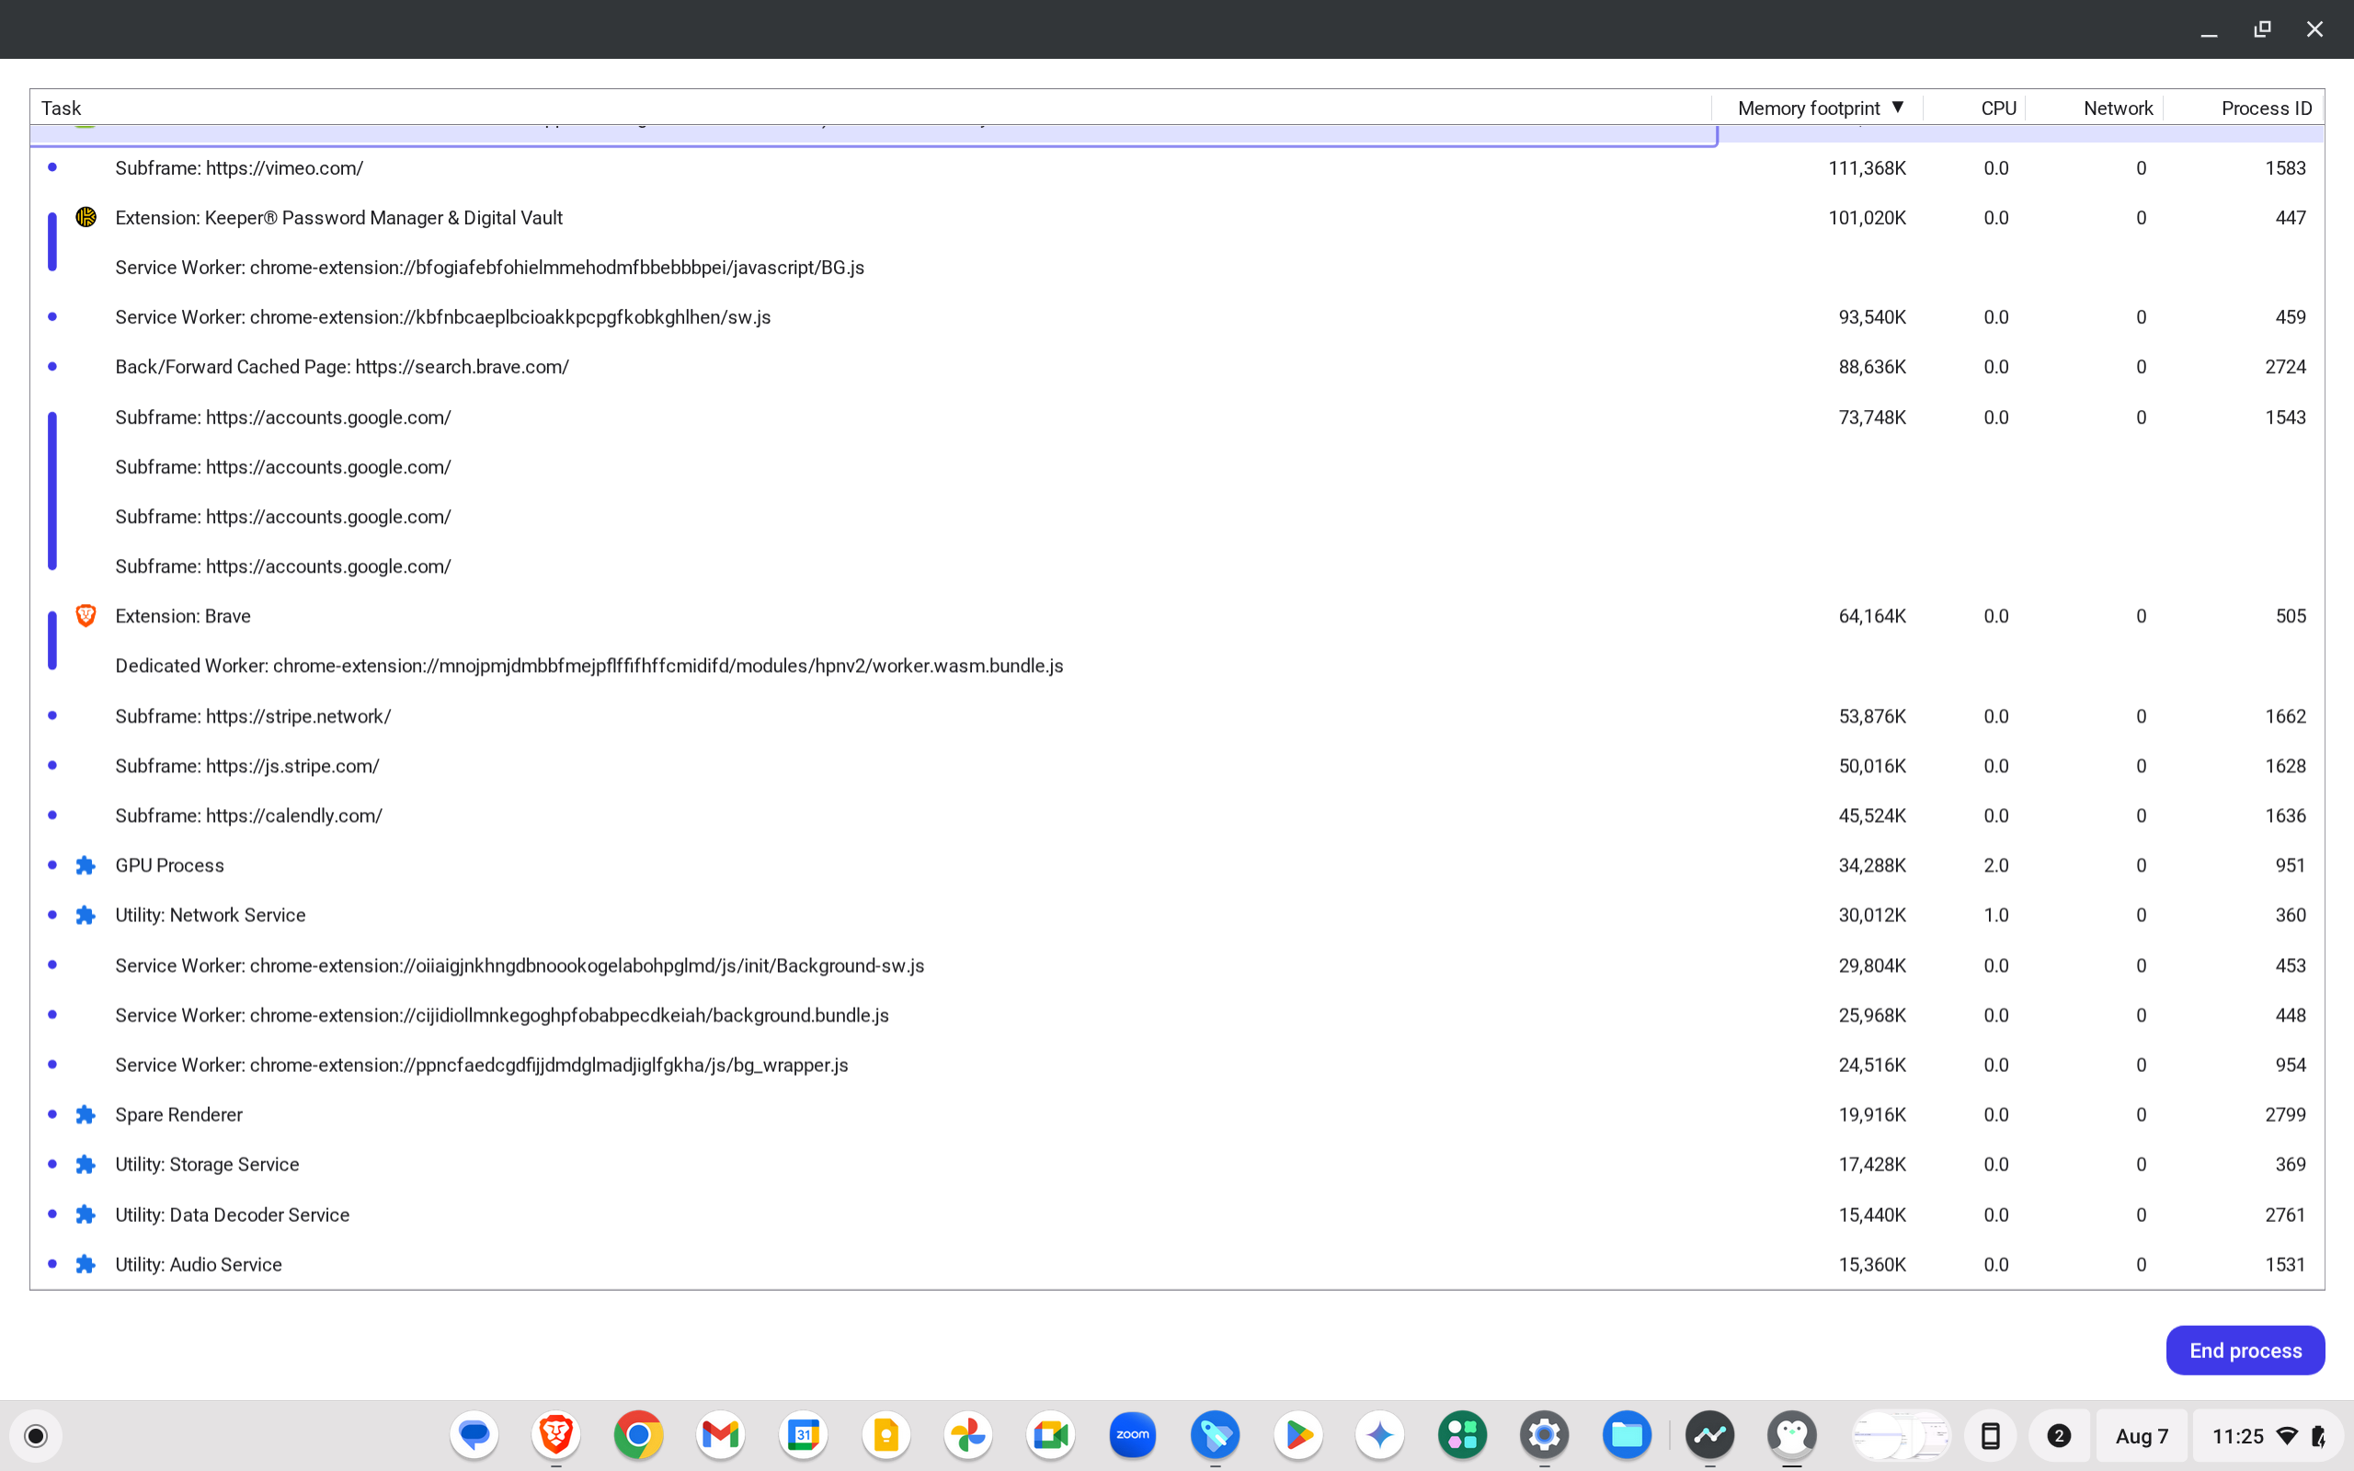Open Settings gear from the shelf
This screenshot has width=2354, height=1471.
[x=1545, y=1435]
